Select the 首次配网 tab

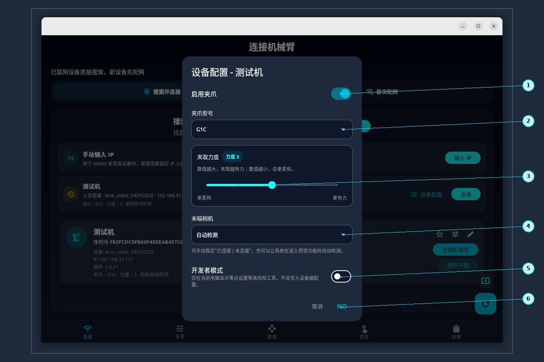point(382,92)
